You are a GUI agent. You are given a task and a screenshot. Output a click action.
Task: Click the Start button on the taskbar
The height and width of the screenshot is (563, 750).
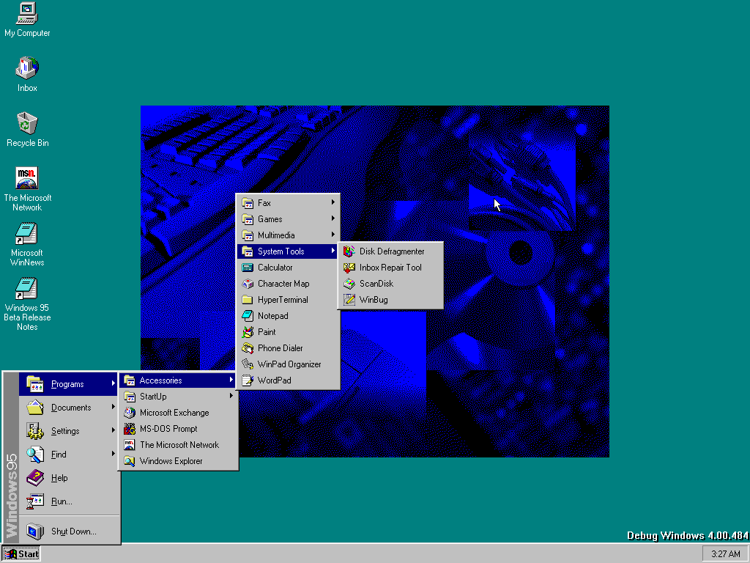(21, 553)
